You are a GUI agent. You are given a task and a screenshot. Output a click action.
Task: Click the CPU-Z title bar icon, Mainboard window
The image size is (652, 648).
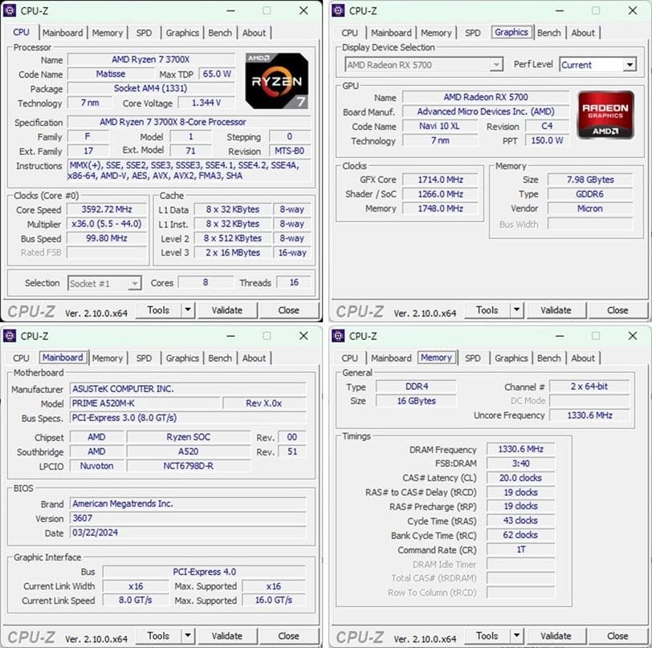click(10, 336)
